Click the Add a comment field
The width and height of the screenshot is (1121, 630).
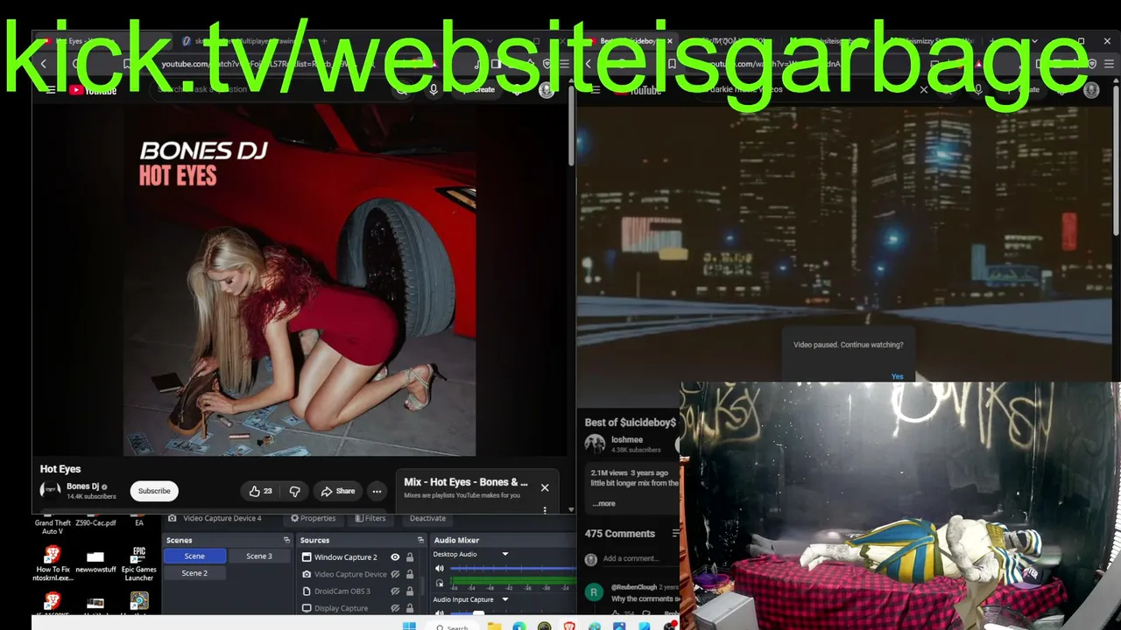pos(639,558)
